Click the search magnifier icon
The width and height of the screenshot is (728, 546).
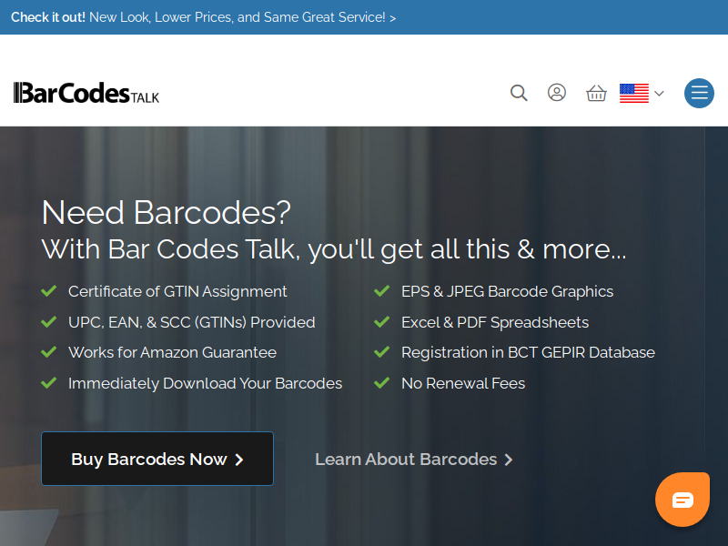click(519, 93)
